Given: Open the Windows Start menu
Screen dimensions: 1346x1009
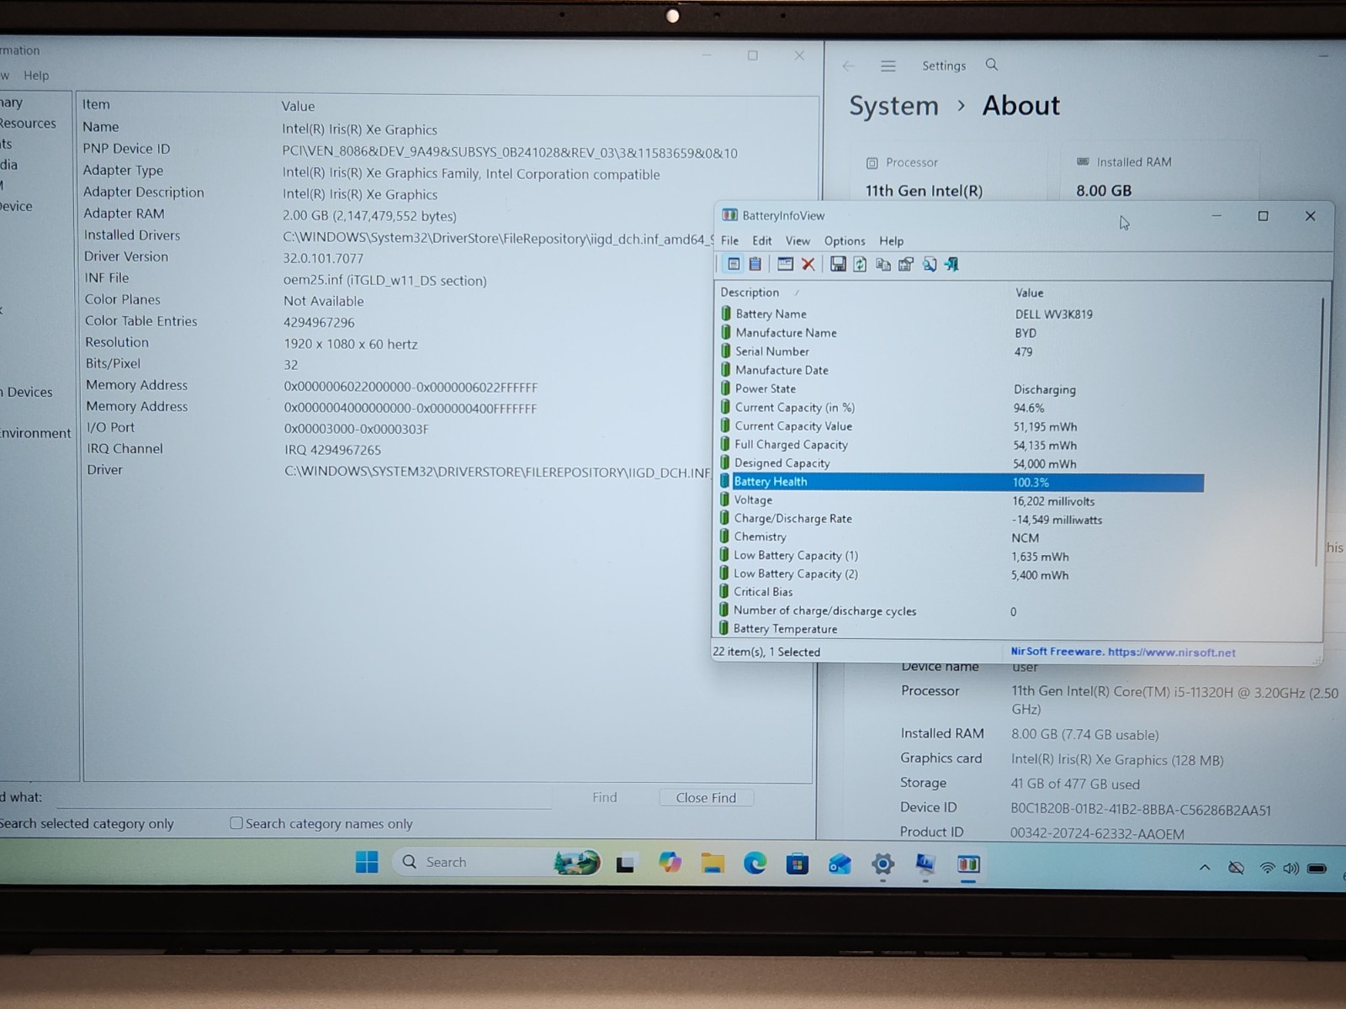Looking at the screenshot, I should 367,862.
